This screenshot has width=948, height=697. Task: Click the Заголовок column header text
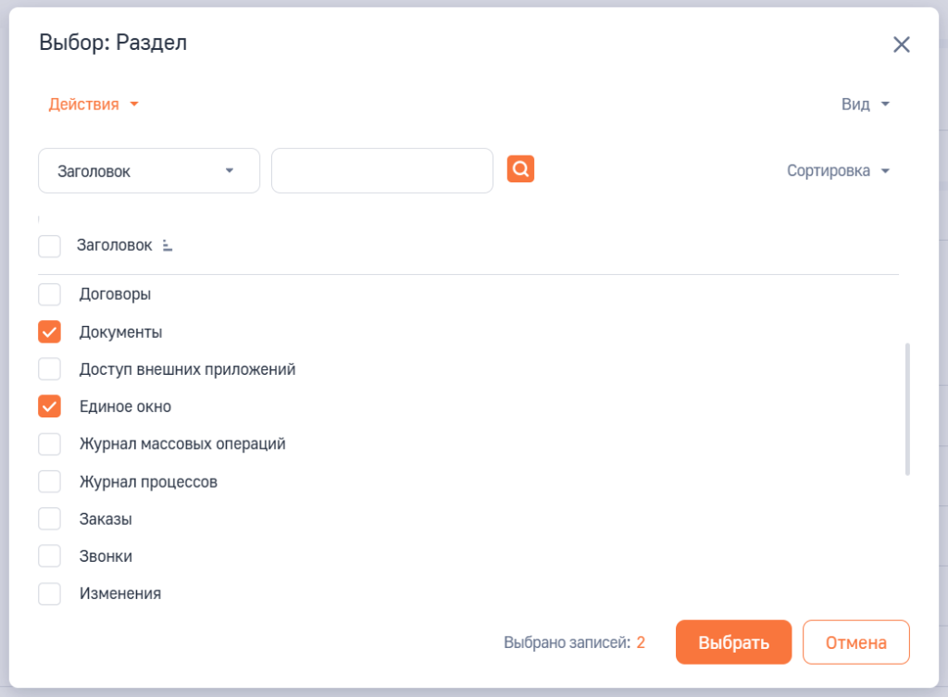click(x=114, y=245)
